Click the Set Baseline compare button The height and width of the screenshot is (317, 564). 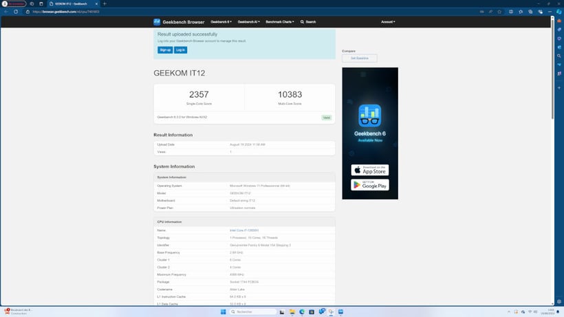(359, 58)
